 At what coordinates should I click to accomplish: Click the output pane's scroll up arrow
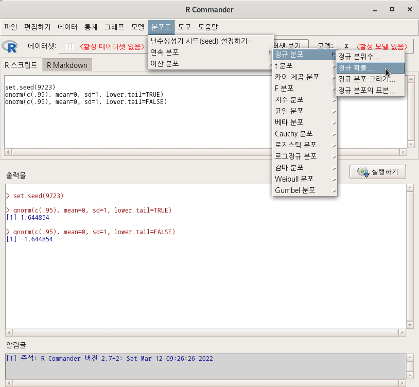point(410,188)
